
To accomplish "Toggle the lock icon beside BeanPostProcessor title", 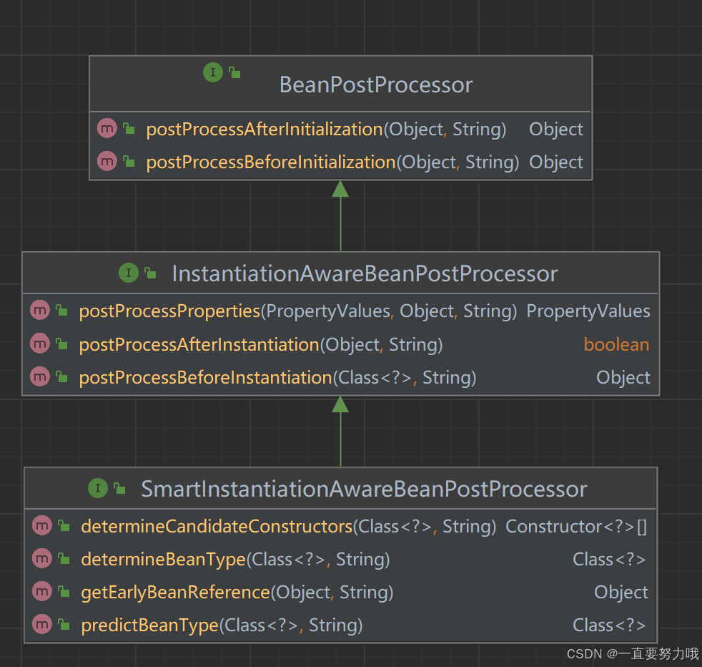I will tap(233, 72).
